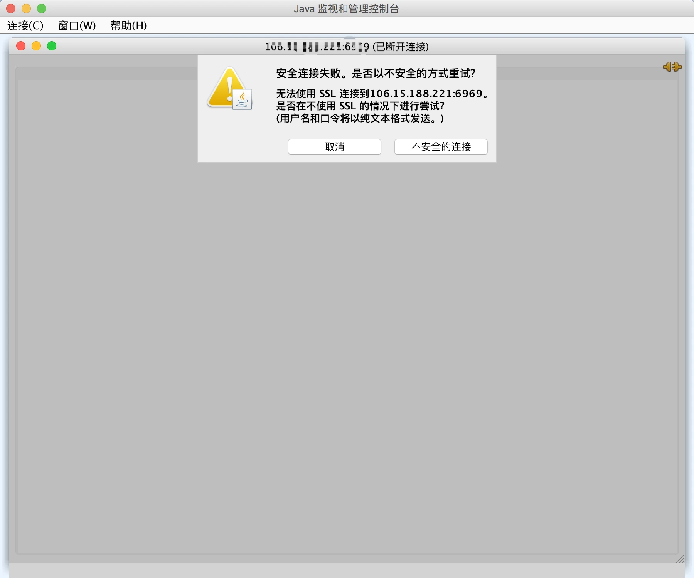Close the main Java 监视和管理控制台 window
This screenshot has height=578, width=694.
point(11,8)
